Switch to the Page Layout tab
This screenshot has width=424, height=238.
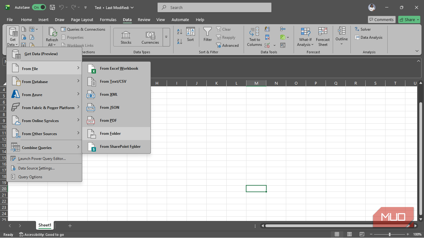pos(82,20)
